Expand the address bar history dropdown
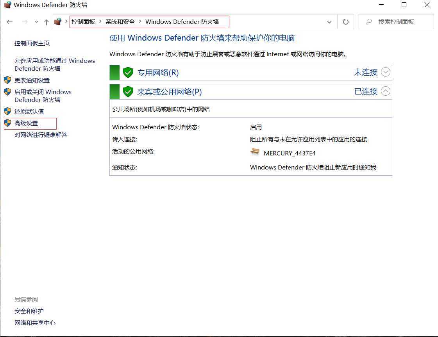Viewport: 438px width, 337px height. click(329, 22)
